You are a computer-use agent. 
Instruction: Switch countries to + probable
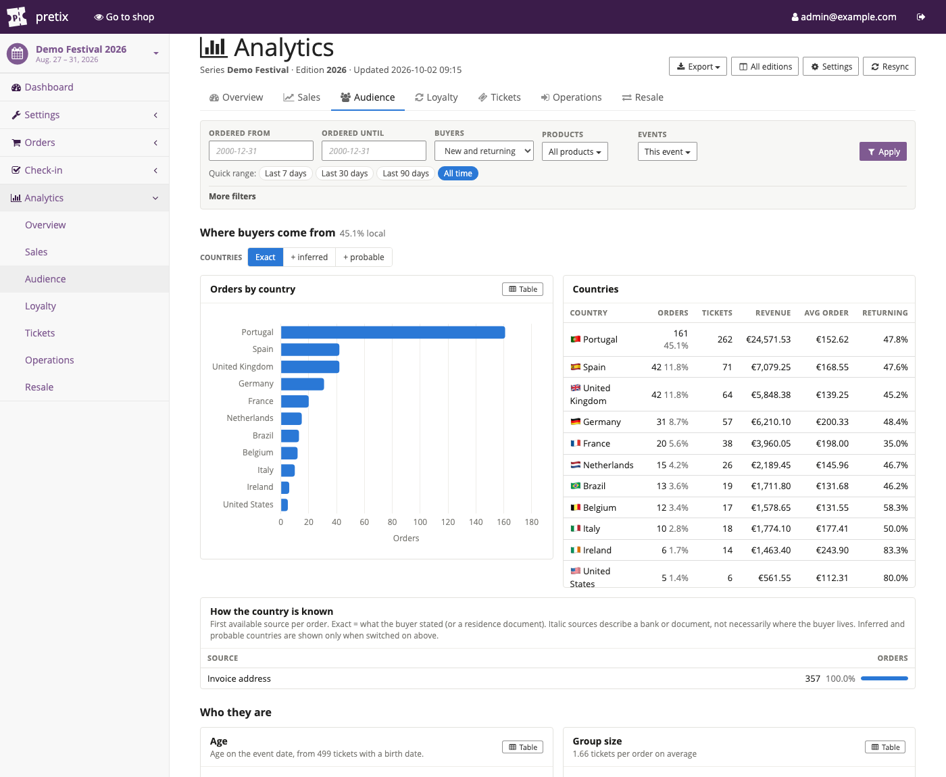pyautogui.click(x=364, y=257)
